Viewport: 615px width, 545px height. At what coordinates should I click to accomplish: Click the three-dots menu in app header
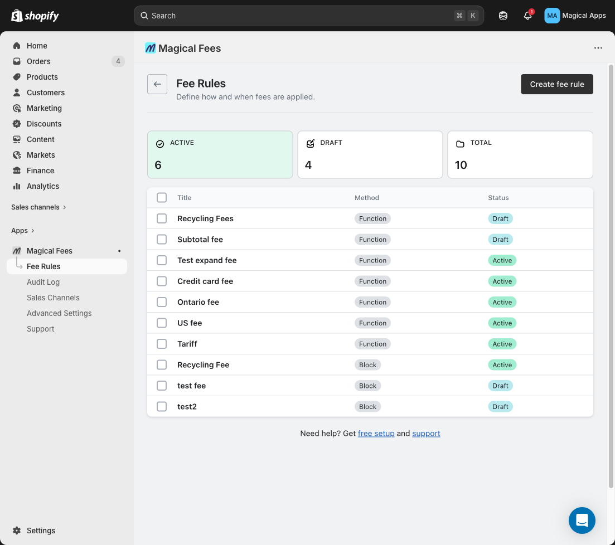click(598, 48)
